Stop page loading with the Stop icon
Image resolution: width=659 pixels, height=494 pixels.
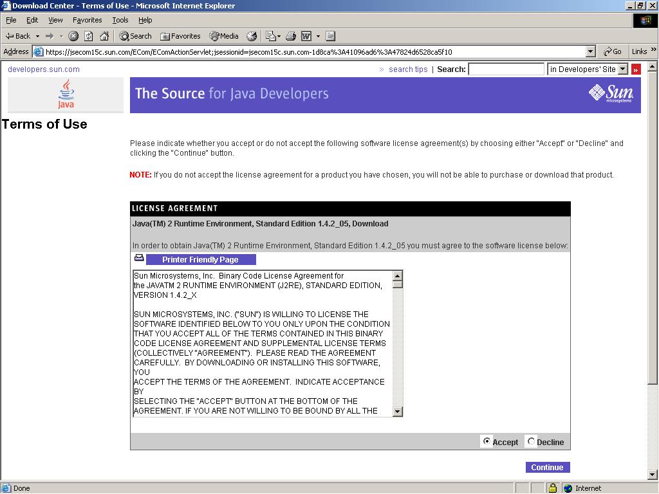tap(73, 36)
